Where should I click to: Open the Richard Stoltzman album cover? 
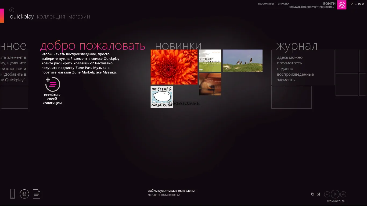pyautogui.click(x=210, y=61)
